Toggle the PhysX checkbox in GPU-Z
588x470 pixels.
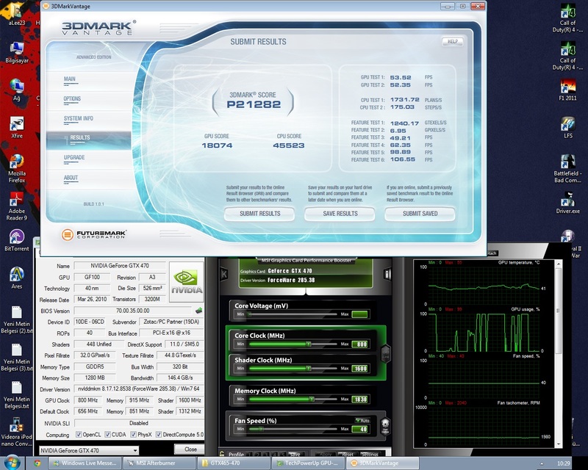click(x=134, y=435)
